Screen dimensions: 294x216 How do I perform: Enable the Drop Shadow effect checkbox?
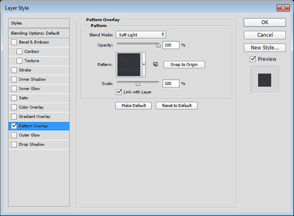14,144
